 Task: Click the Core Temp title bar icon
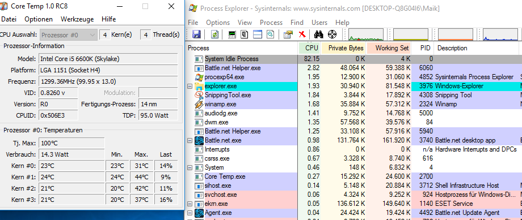[3, 6]
